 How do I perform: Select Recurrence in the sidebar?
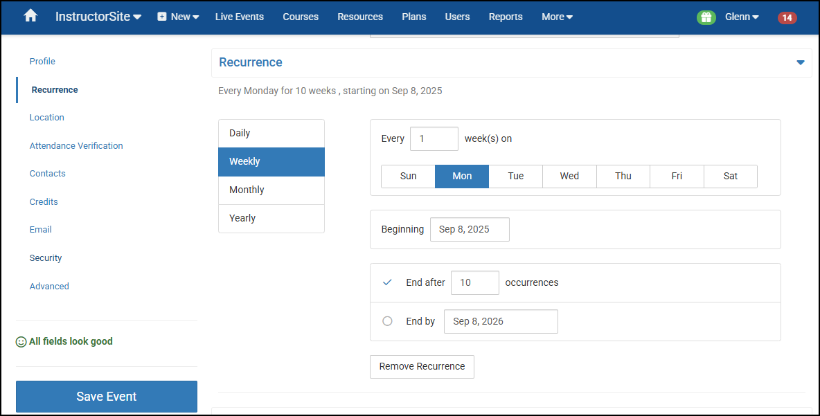pyautogui.click(x=55, y=89)
